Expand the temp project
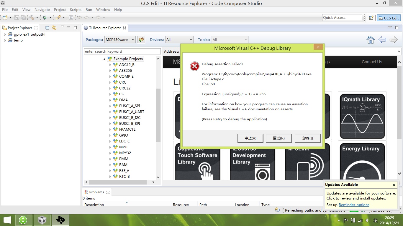Viewport: 403px width, 226px height. point(5,40)
